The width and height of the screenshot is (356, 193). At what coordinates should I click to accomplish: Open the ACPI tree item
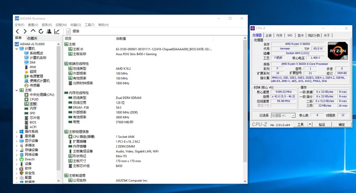click(x=33, y=127)
